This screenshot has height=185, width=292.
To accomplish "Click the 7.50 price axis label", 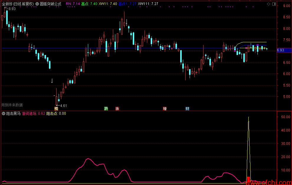I will (287, 40).
